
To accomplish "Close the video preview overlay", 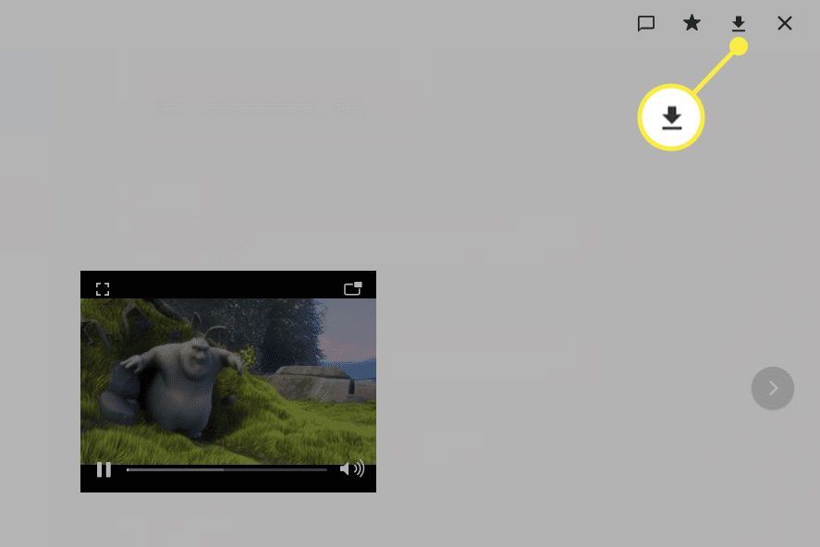I will 785,23.
